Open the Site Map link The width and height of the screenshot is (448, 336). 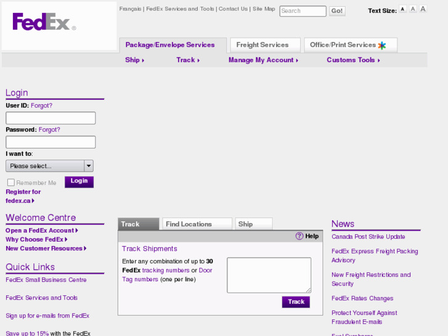(x=264, y=9)
